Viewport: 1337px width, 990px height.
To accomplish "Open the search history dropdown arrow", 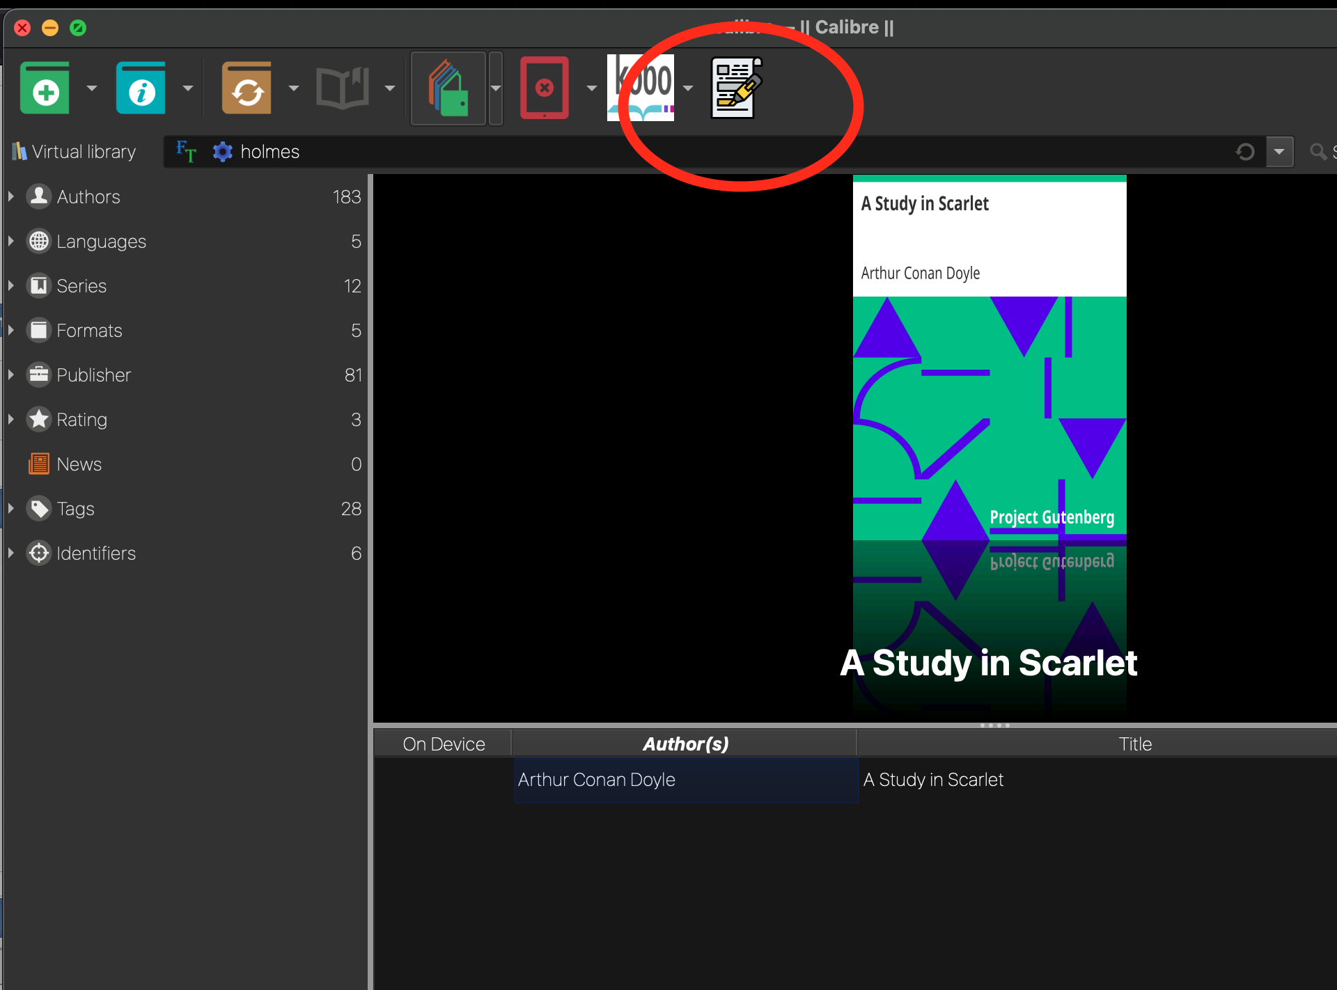I will tap(1279, 152).
